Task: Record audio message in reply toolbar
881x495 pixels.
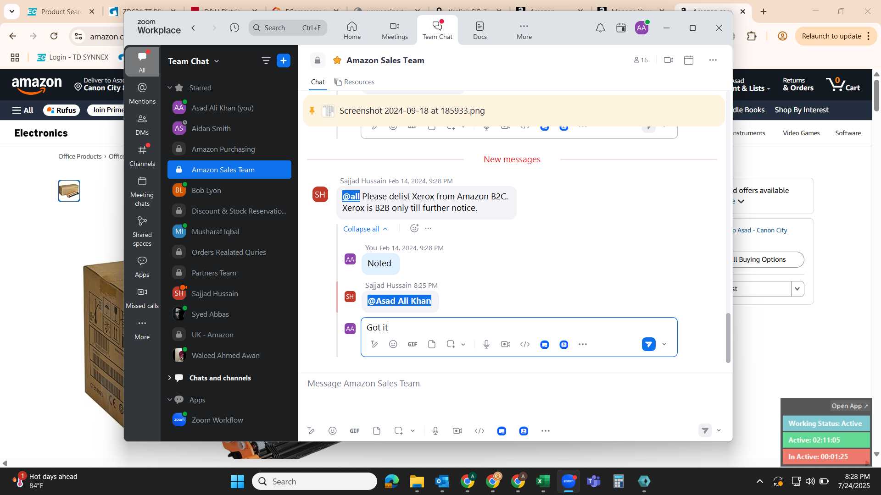Action: pyautogui.click(x=486, y=344)
